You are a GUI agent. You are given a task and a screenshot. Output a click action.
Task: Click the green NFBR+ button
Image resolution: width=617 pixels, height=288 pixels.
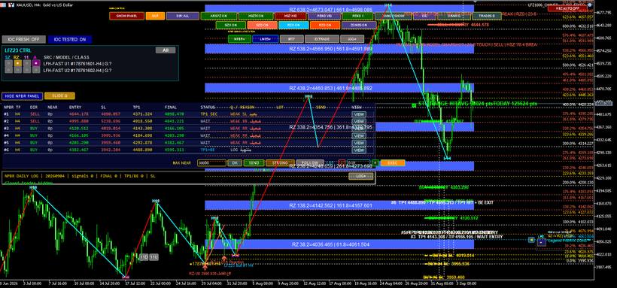239,39
